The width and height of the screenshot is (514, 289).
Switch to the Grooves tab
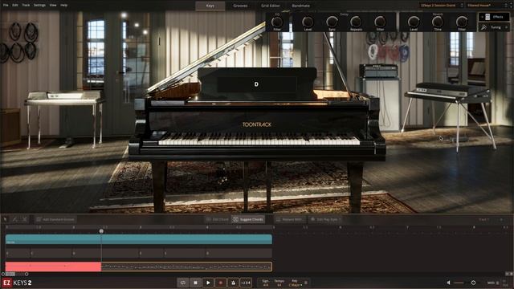240,6
